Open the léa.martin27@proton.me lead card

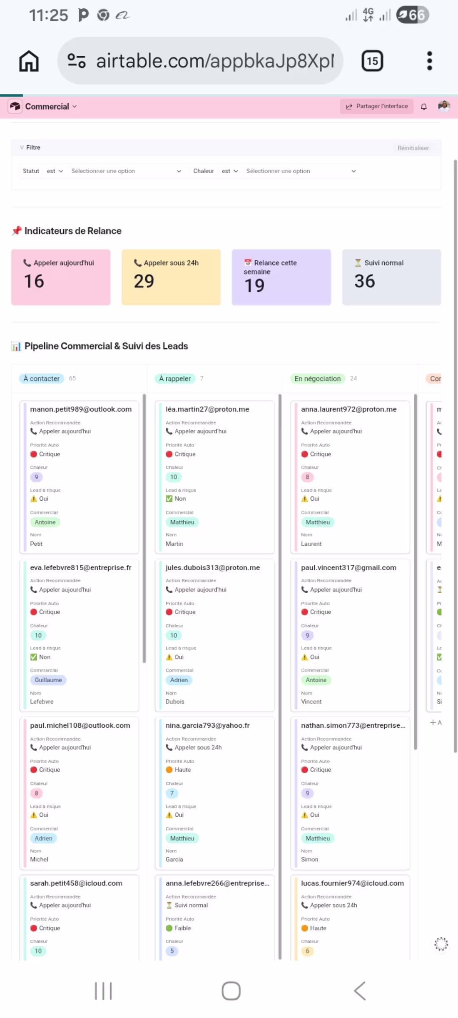pos(214,477)
